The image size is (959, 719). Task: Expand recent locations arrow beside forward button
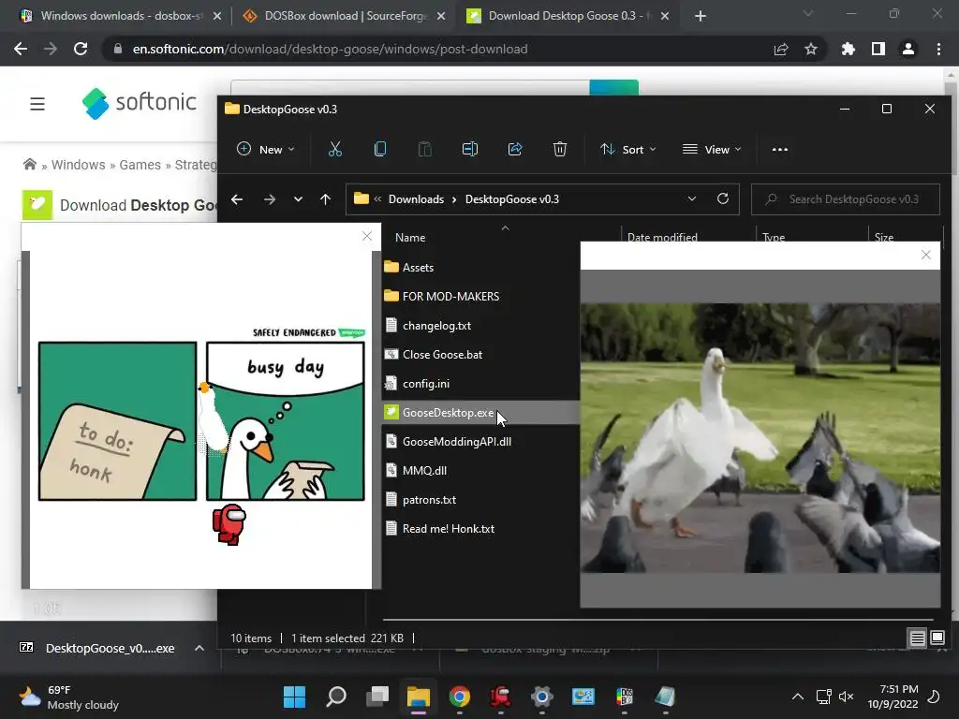(x=298, y=199)
